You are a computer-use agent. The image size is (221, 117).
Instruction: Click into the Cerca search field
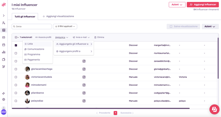point(32,27)
